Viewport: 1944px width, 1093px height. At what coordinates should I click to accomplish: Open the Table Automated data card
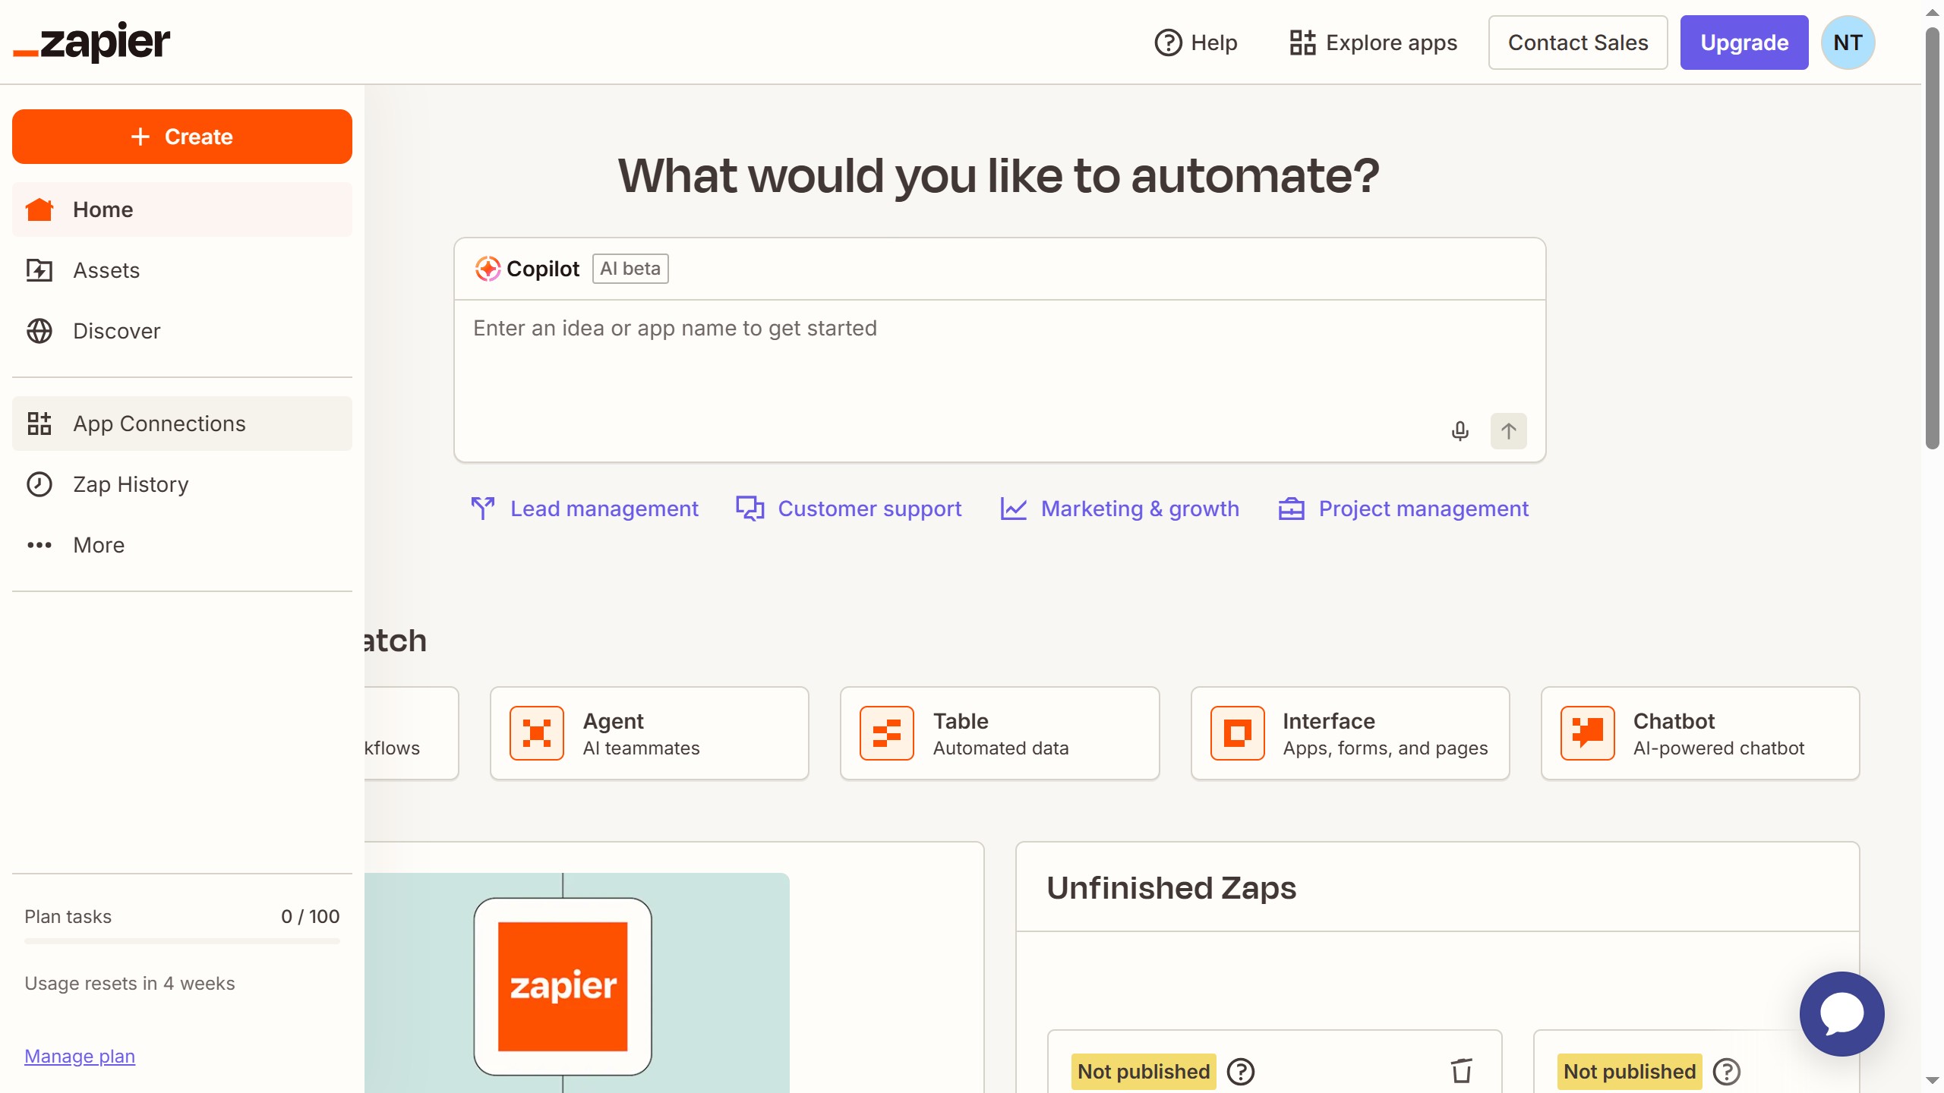coord(999,733)
